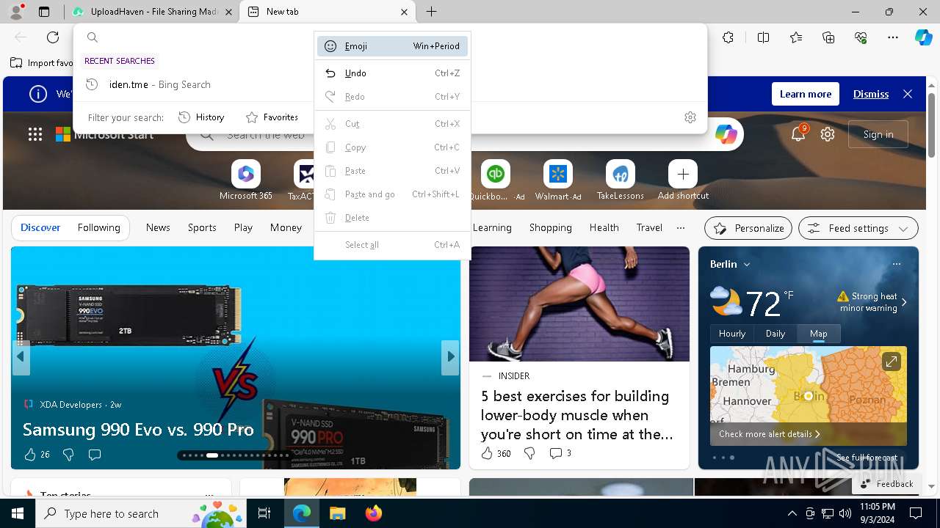Open the page settings gear icon

point(828,134)
